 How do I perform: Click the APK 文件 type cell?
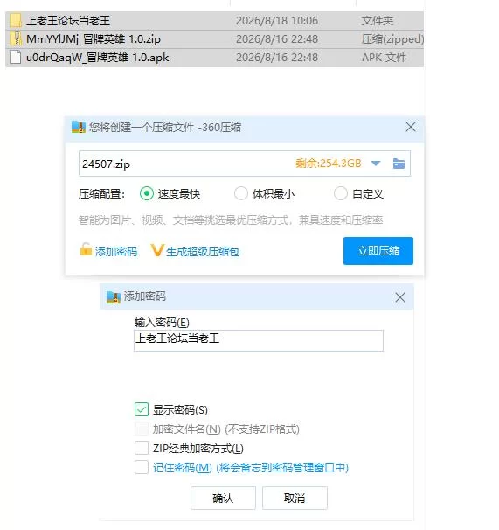tap(384, 58)
